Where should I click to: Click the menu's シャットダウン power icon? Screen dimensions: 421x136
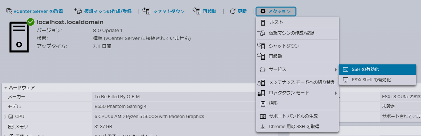coord(261,46)
